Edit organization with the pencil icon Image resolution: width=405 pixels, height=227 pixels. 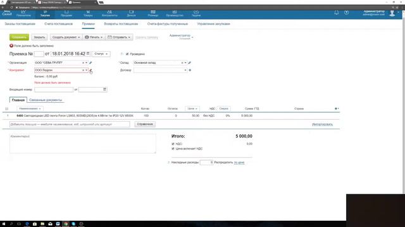(x=90, y=62)
